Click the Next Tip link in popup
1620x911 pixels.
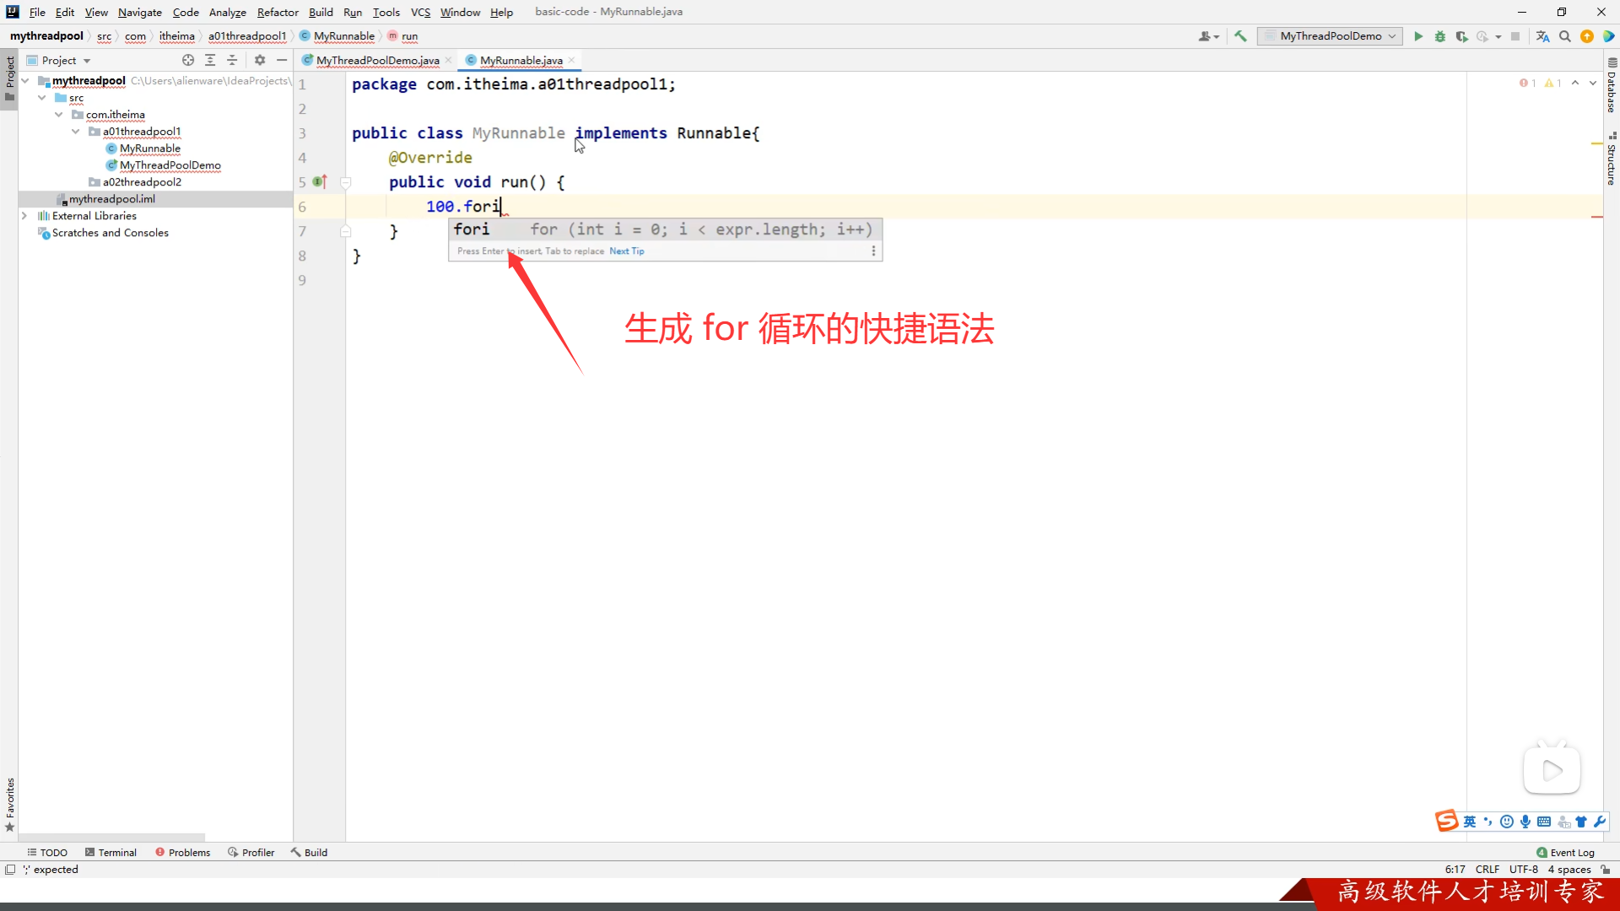tap(626, 251)
